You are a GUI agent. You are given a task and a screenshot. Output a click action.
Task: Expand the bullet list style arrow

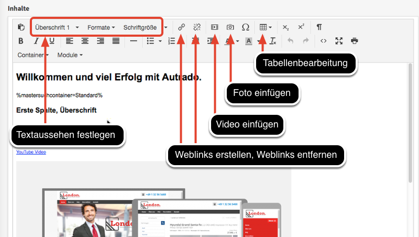click(160, 41)
